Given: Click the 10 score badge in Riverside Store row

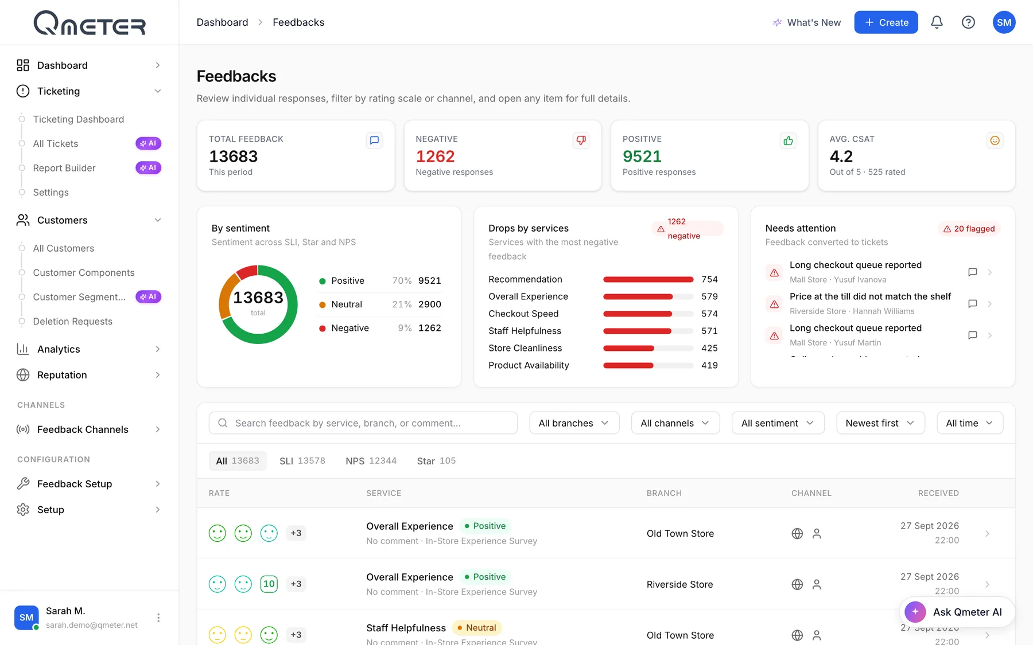Looking at the screenshot, I should (269, 584).
